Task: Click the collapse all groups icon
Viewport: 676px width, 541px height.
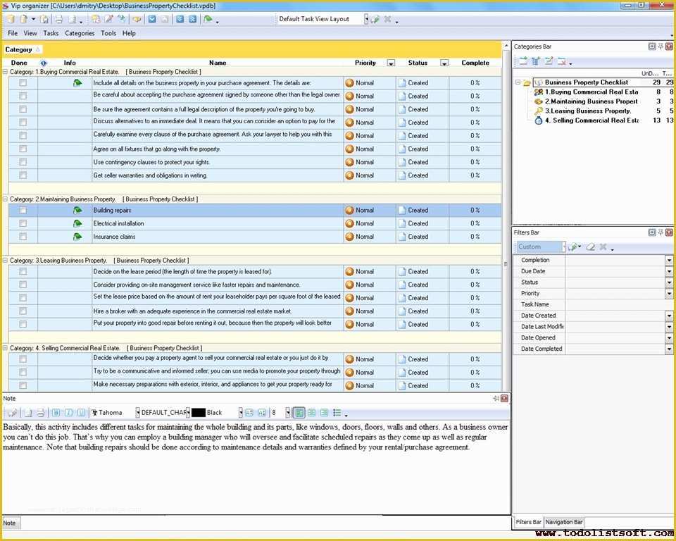Action: pyautogui.click(x=193, y=20)
